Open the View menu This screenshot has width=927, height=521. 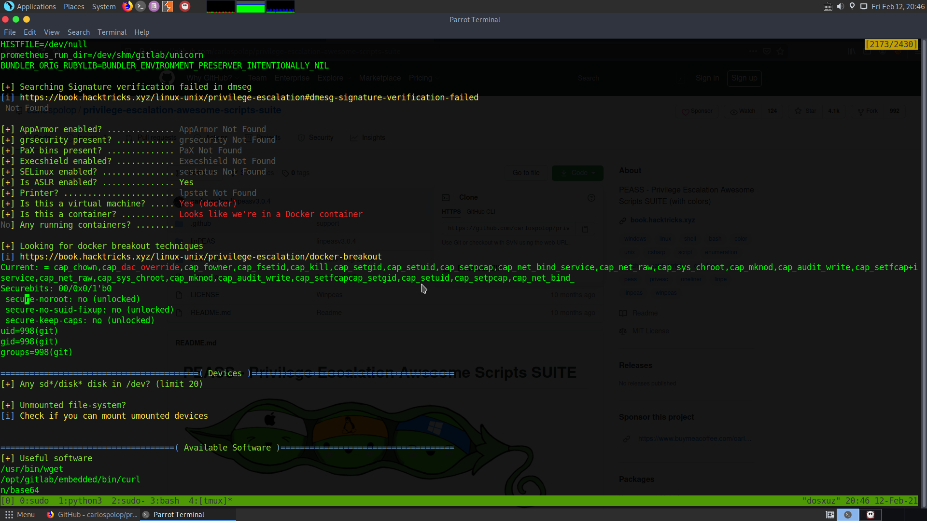52,32
